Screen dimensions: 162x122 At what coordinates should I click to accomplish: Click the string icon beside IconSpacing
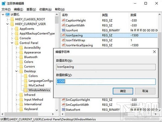pyautogui.click(x=63, y=35)
